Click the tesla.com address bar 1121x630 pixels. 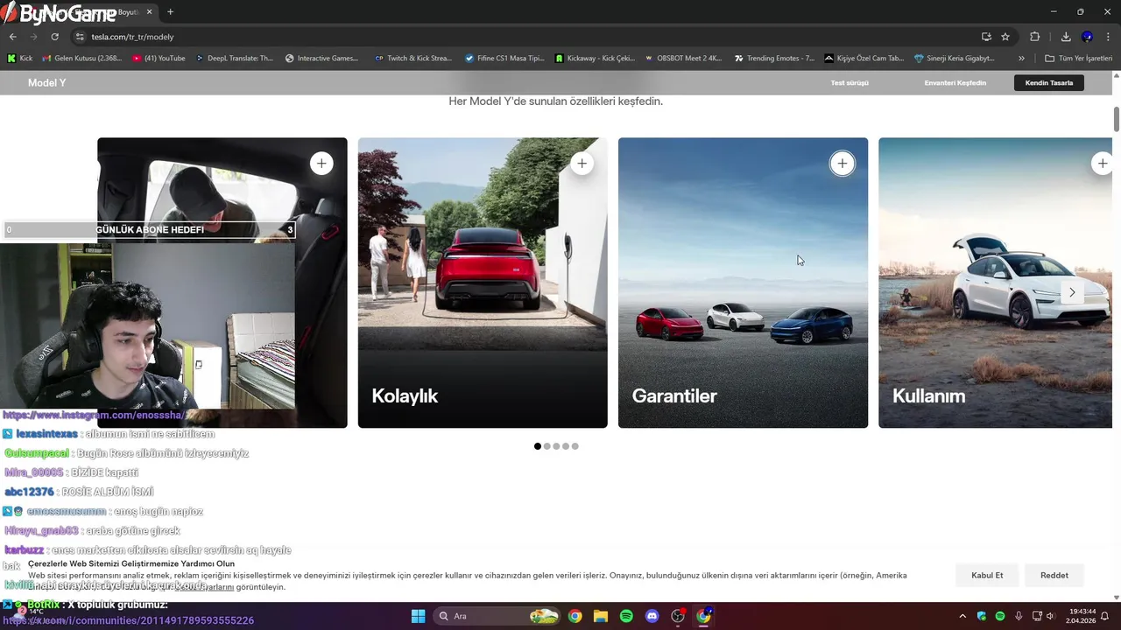click(525, 37)
